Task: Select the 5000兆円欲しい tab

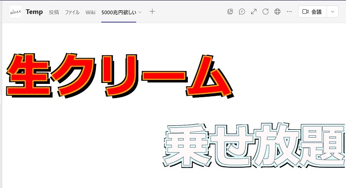Action: (x=119, y=12)
